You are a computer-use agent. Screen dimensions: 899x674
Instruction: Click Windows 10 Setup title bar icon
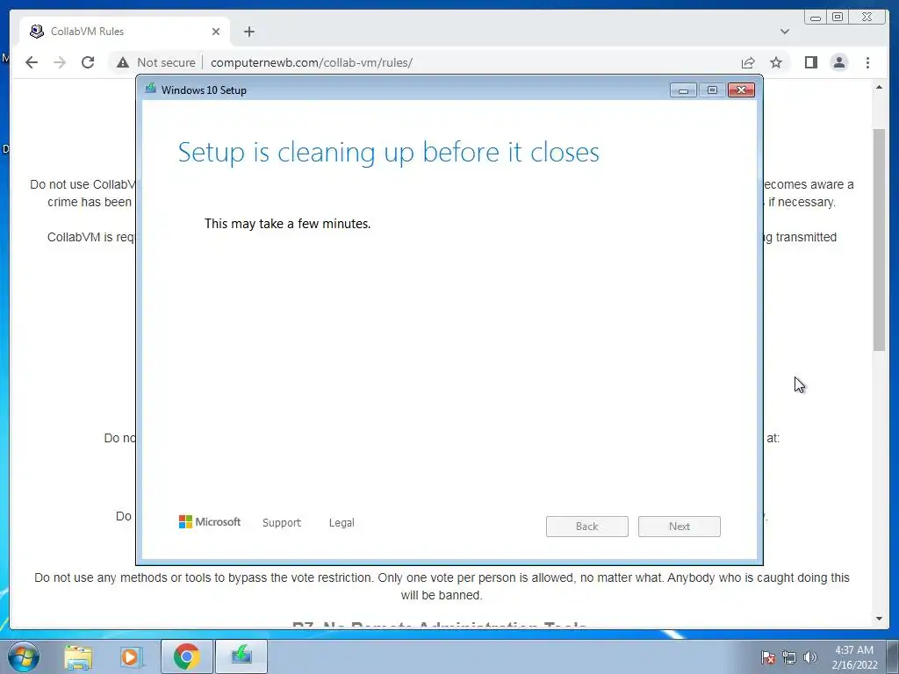click(x=151, y=89)
